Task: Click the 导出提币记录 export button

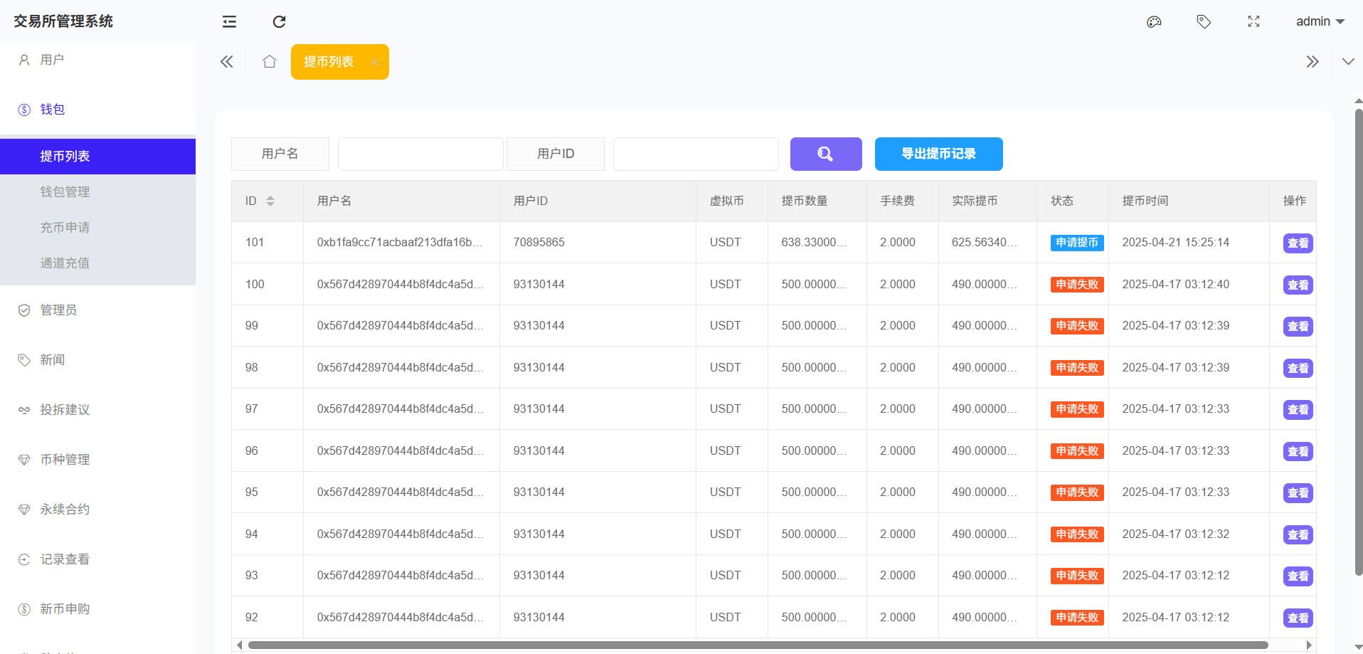Action: (938, 154)
